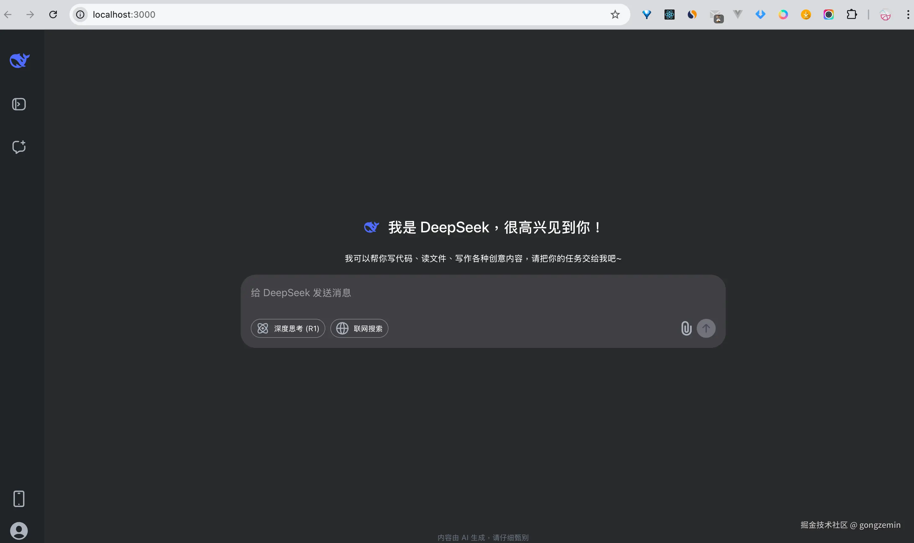
Task: Bookmark this page with star icon
Action: [615, 15]
